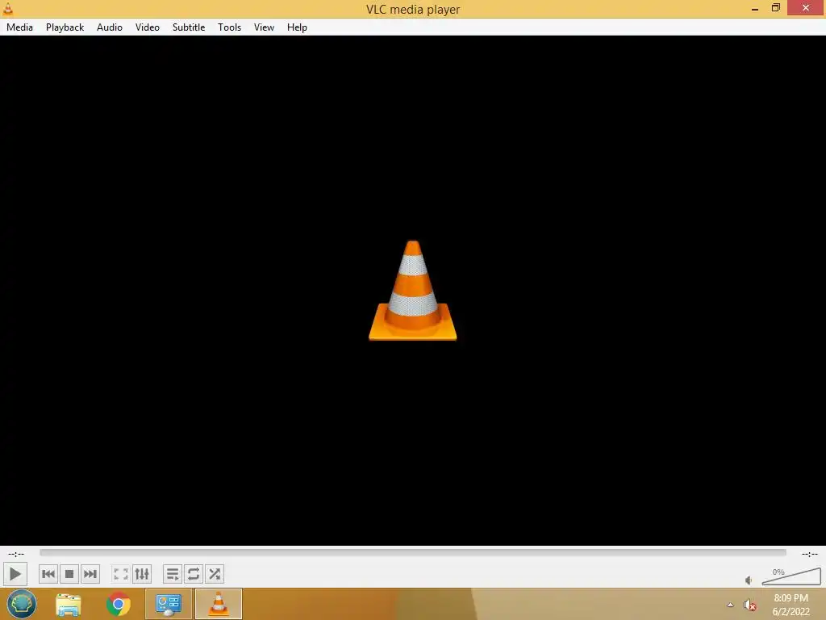Click system tray muted speaker icon
Image resolution: width=826 pixels, height=620 pixels.
tap(749, 605)
